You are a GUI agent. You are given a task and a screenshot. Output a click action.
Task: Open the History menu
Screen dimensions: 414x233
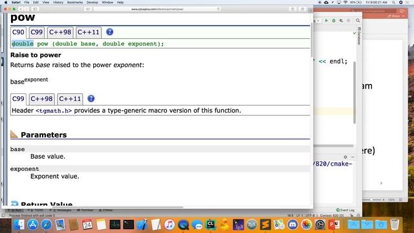tap(58, 3)
